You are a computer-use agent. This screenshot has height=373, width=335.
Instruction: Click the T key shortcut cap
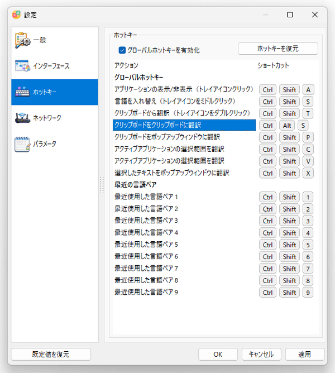(x=308, y=113)
